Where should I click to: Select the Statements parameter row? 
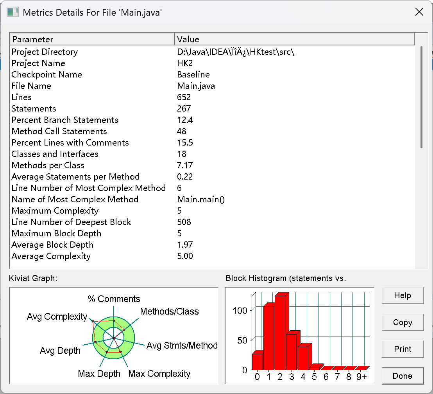pyautogui.click(x=212, y=108)
